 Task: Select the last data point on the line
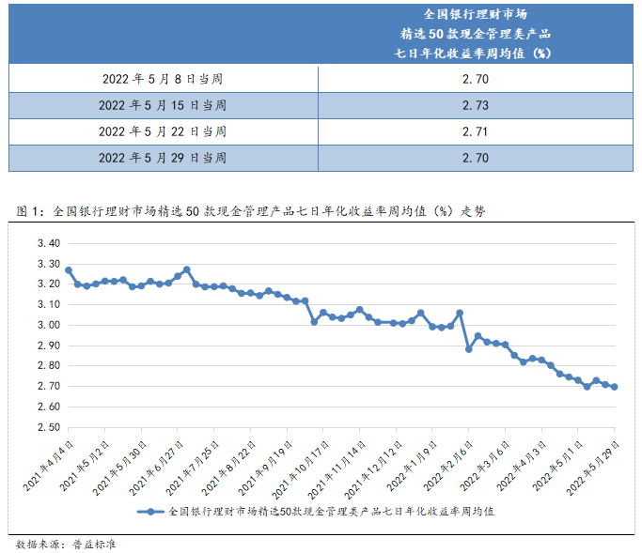click(x=615, y=387)
